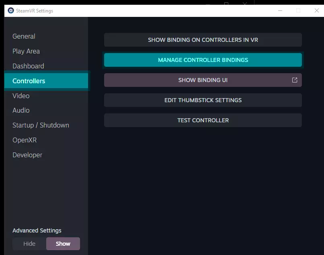Image resolution: width=324 pixels, height=255 pixels.
Task: Launch the Show Binding UI button
Action: (x=203, y=80)
